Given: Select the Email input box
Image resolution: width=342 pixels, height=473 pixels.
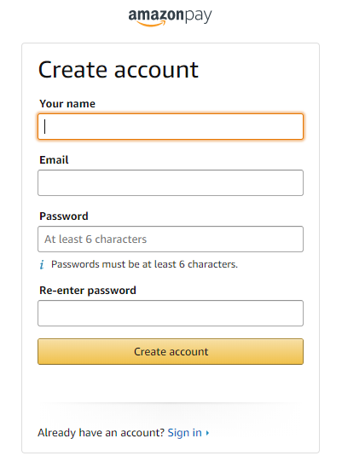Looking at the screenshot, I should click(171, 182).
